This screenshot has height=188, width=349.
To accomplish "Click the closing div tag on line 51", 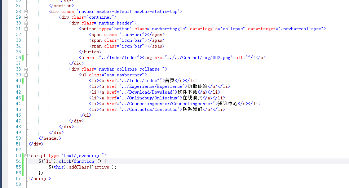I will point(36,144).
